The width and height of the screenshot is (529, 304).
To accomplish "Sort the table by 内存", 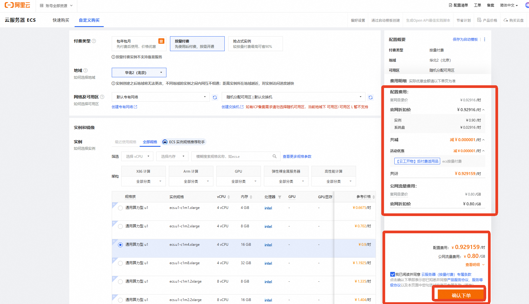I will [x=251, y=197].
